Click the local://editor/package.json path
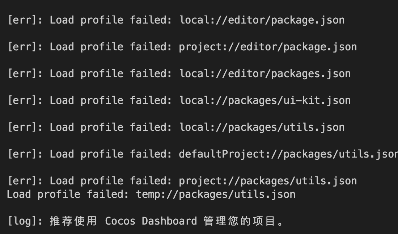 (x=262, y=20)
